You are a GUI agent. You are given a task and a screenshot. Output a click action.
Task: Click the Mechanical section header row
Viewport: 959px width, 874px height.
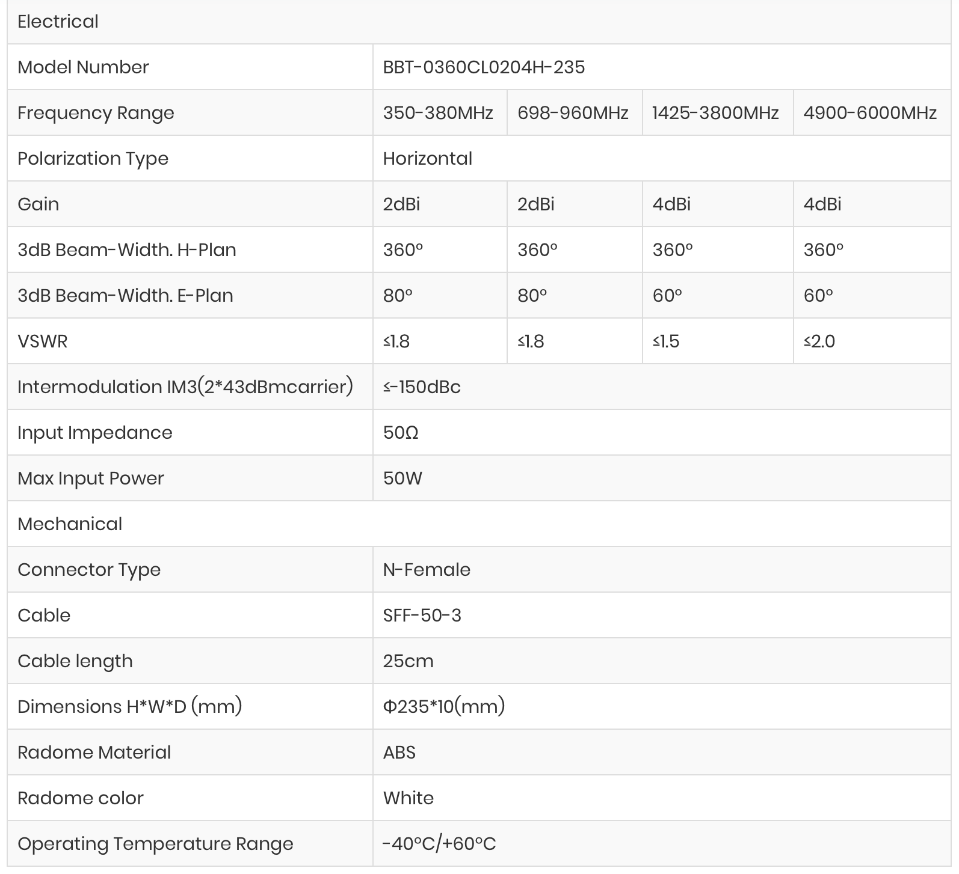pyautogui.click(x=479, y=524)
